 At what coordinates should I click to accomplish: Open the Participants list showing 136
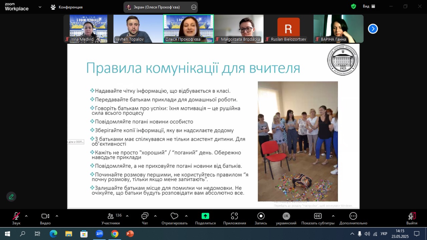pos(111,216)
